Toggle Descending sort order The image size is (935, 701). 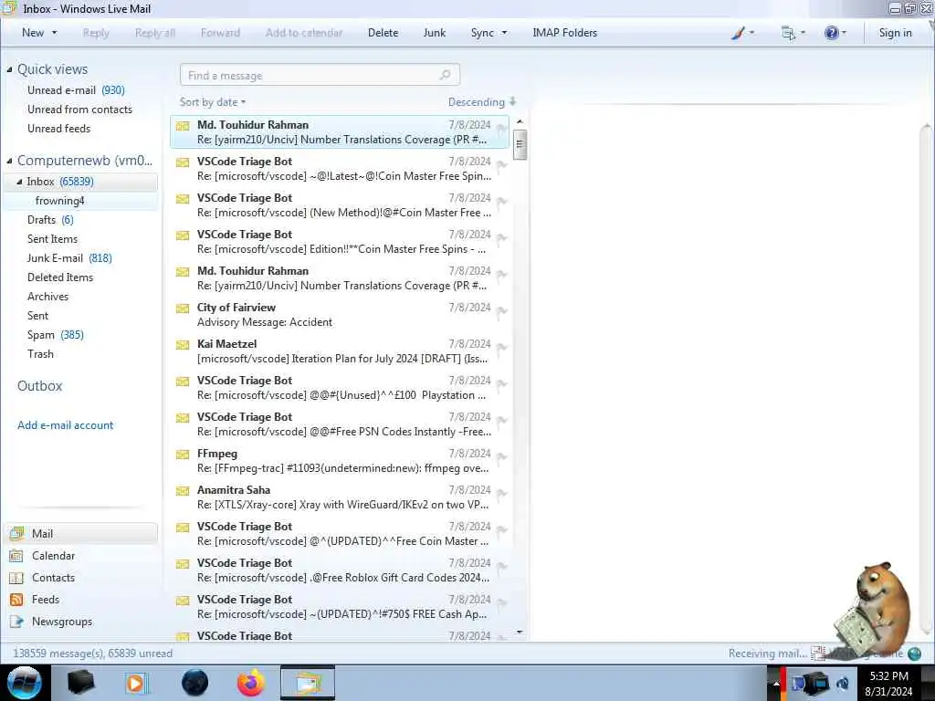point(482,102)
